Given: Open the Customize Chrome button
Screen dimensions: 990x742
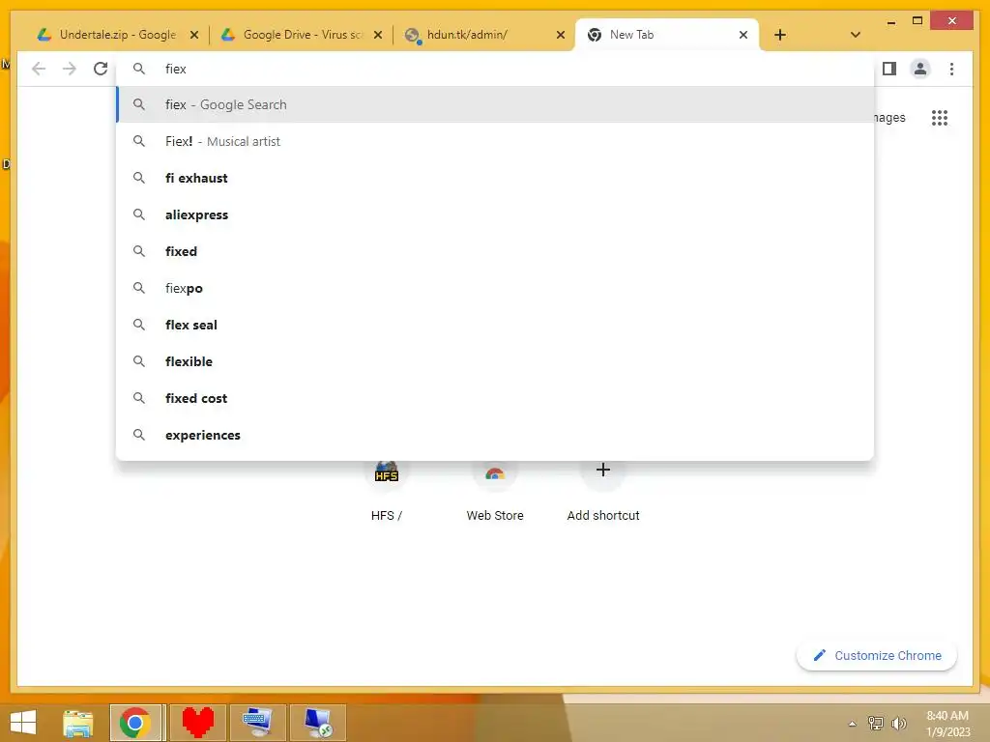Looking at the screenshot, I should [x=876, y=656].
